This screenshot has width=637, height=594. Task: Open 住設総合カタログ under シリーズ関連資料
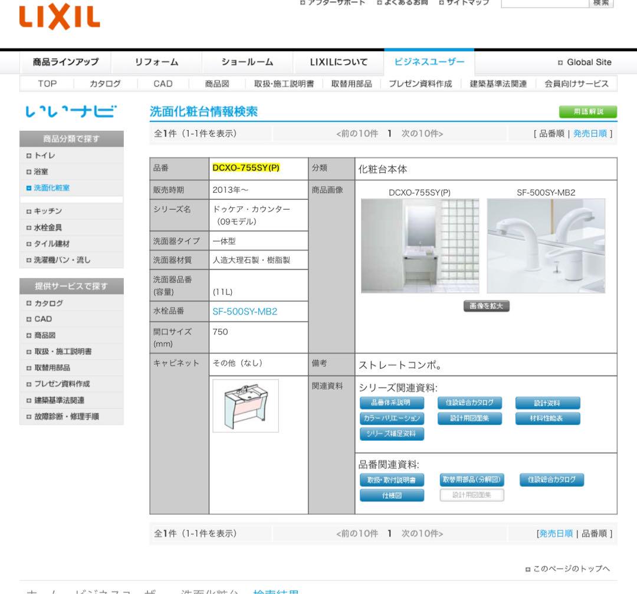(469, 402)
